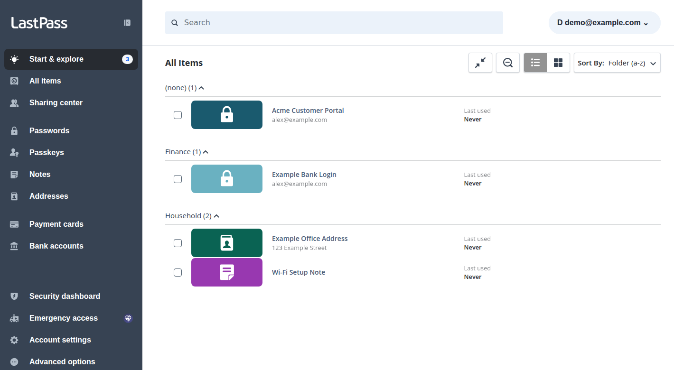Click into the Search field
The height and width of the screenshot is (370, 674).
click(334, 23)
